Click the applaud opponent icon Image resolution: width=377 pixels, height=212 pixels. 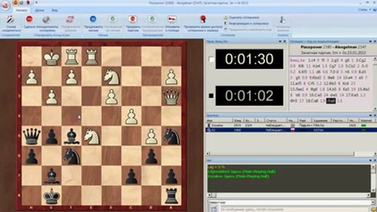coord(47,19)
